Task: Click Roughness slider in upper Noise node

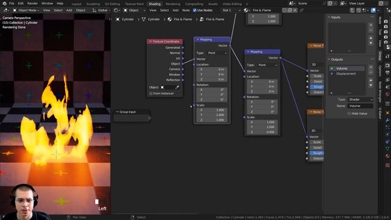Action: 317,87
